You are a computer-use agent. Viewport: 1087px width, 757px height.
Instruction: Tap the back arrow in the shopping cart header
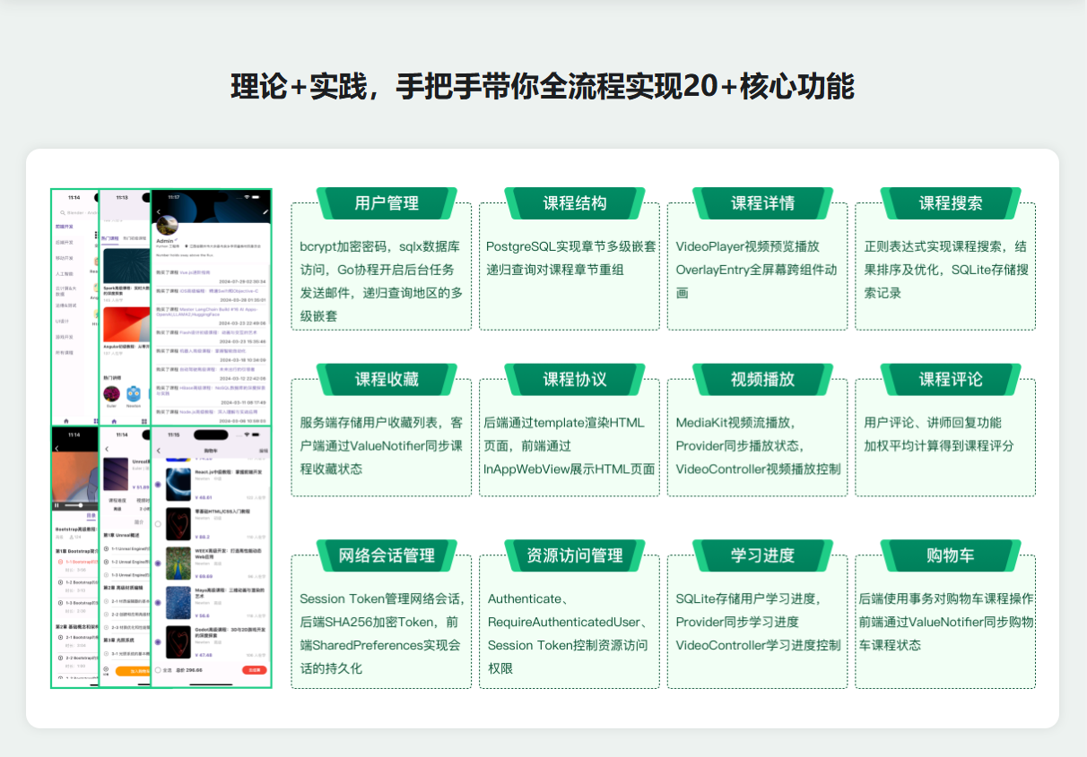coord(159,450)
